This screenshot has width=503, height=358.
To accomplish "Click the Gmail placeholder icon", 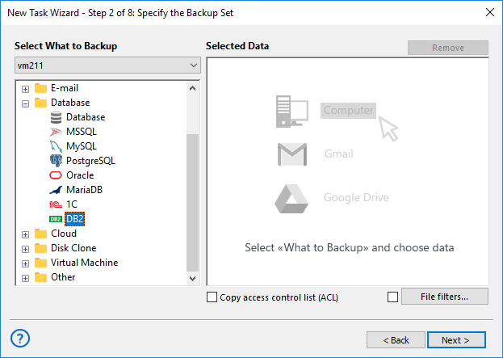I will (292, 154).
